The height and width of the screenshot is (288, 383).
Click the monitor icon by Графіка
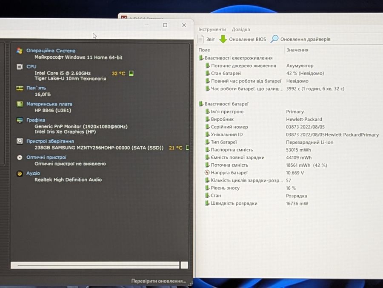(20, 120)
